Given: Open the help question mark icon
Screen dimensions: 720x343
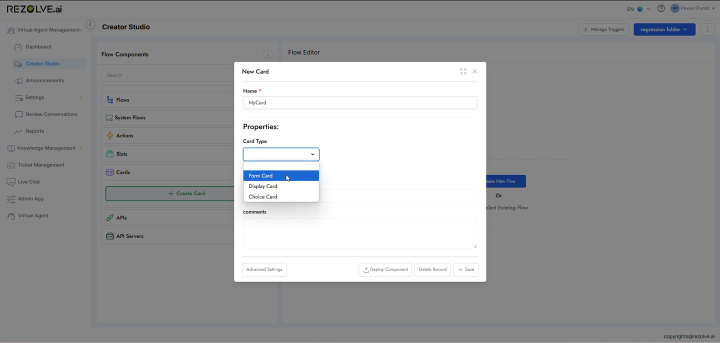Looking at the screenshot, I should (x=661, y=8).
